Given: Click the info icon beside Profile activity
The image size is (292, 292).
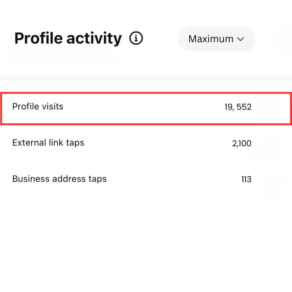Looking at the screenshot, I should pyautogui.click(x=136, y=38).
